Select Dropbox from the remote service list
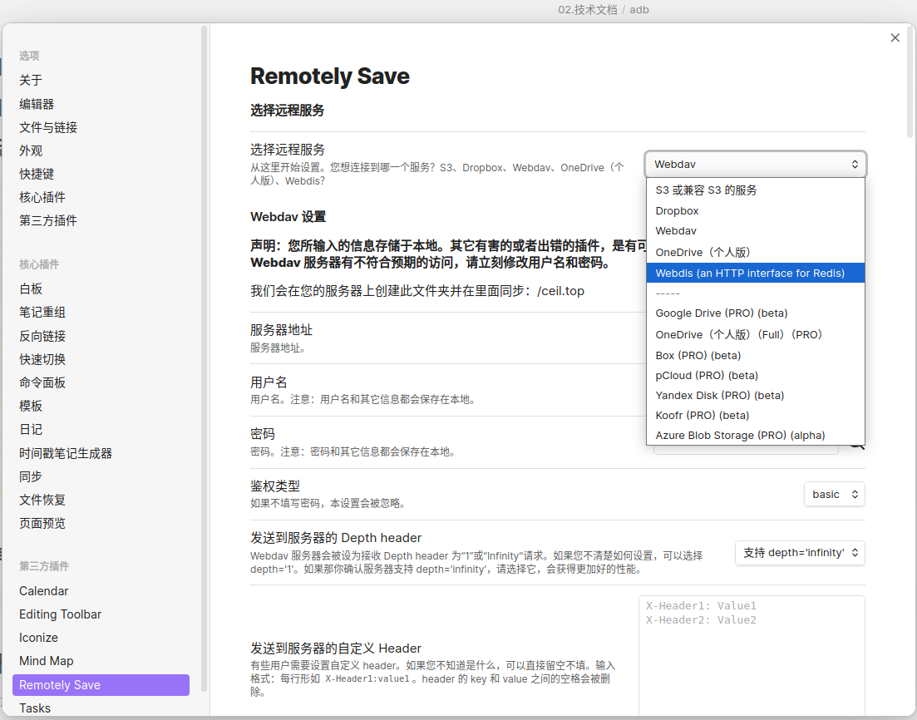 click(x=676, y=210)
